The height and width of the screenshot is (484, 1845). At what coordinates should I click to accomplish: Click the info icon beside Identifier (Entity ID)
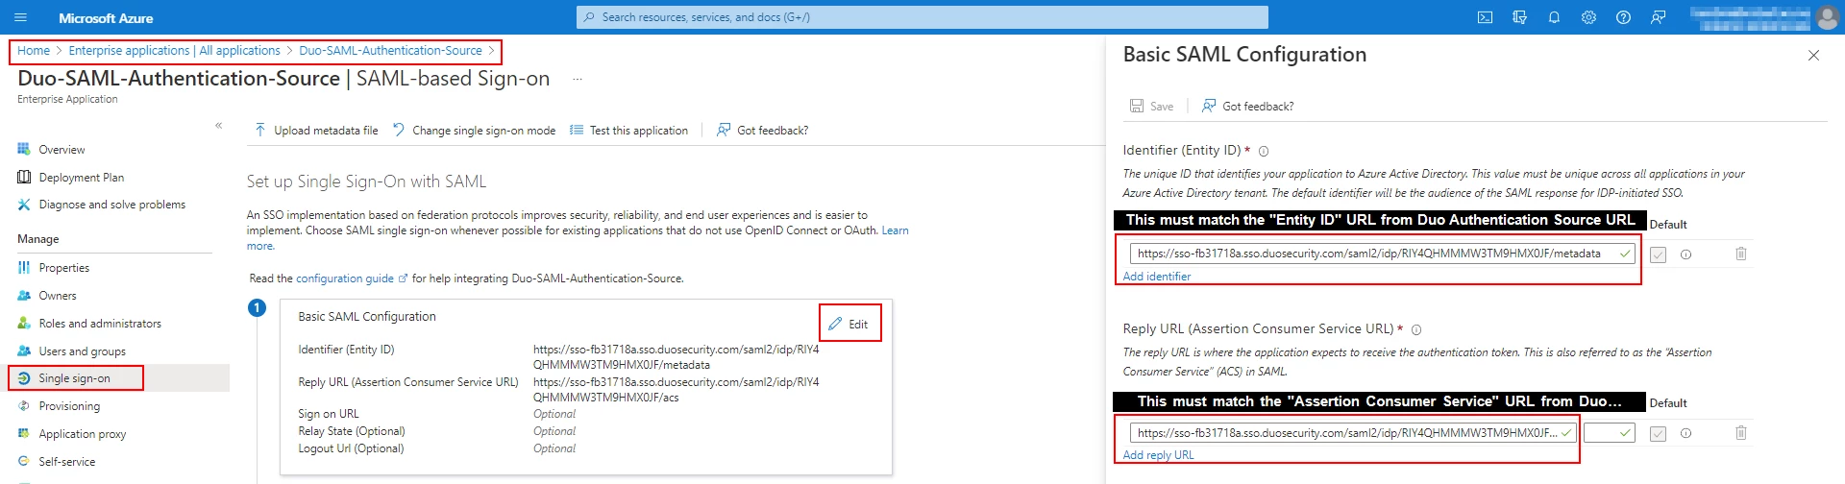coord(1264,152)
